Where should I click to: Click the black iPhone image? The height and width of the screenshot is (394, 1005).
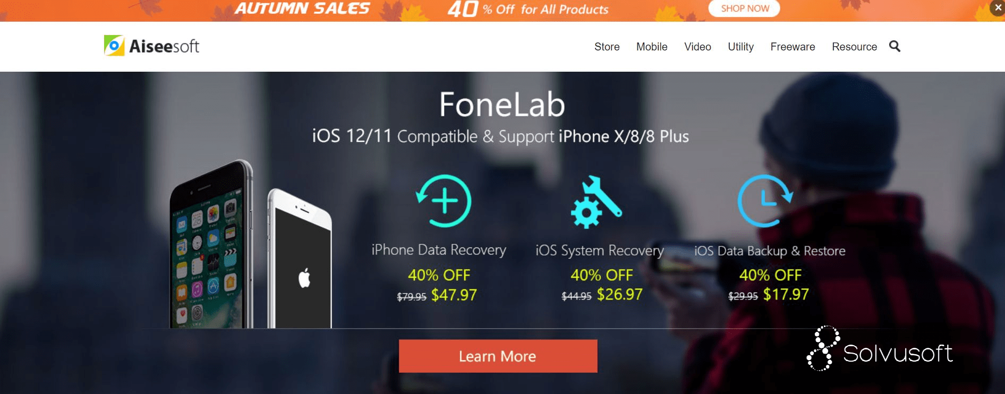pyautogui.click(x=211, y=245)
